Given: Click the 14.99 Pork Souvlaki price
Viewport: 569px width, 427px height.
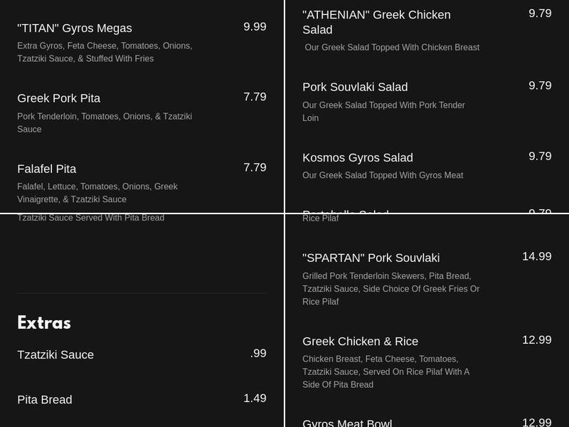Looking at the screenshot, I should coord(536,256).
